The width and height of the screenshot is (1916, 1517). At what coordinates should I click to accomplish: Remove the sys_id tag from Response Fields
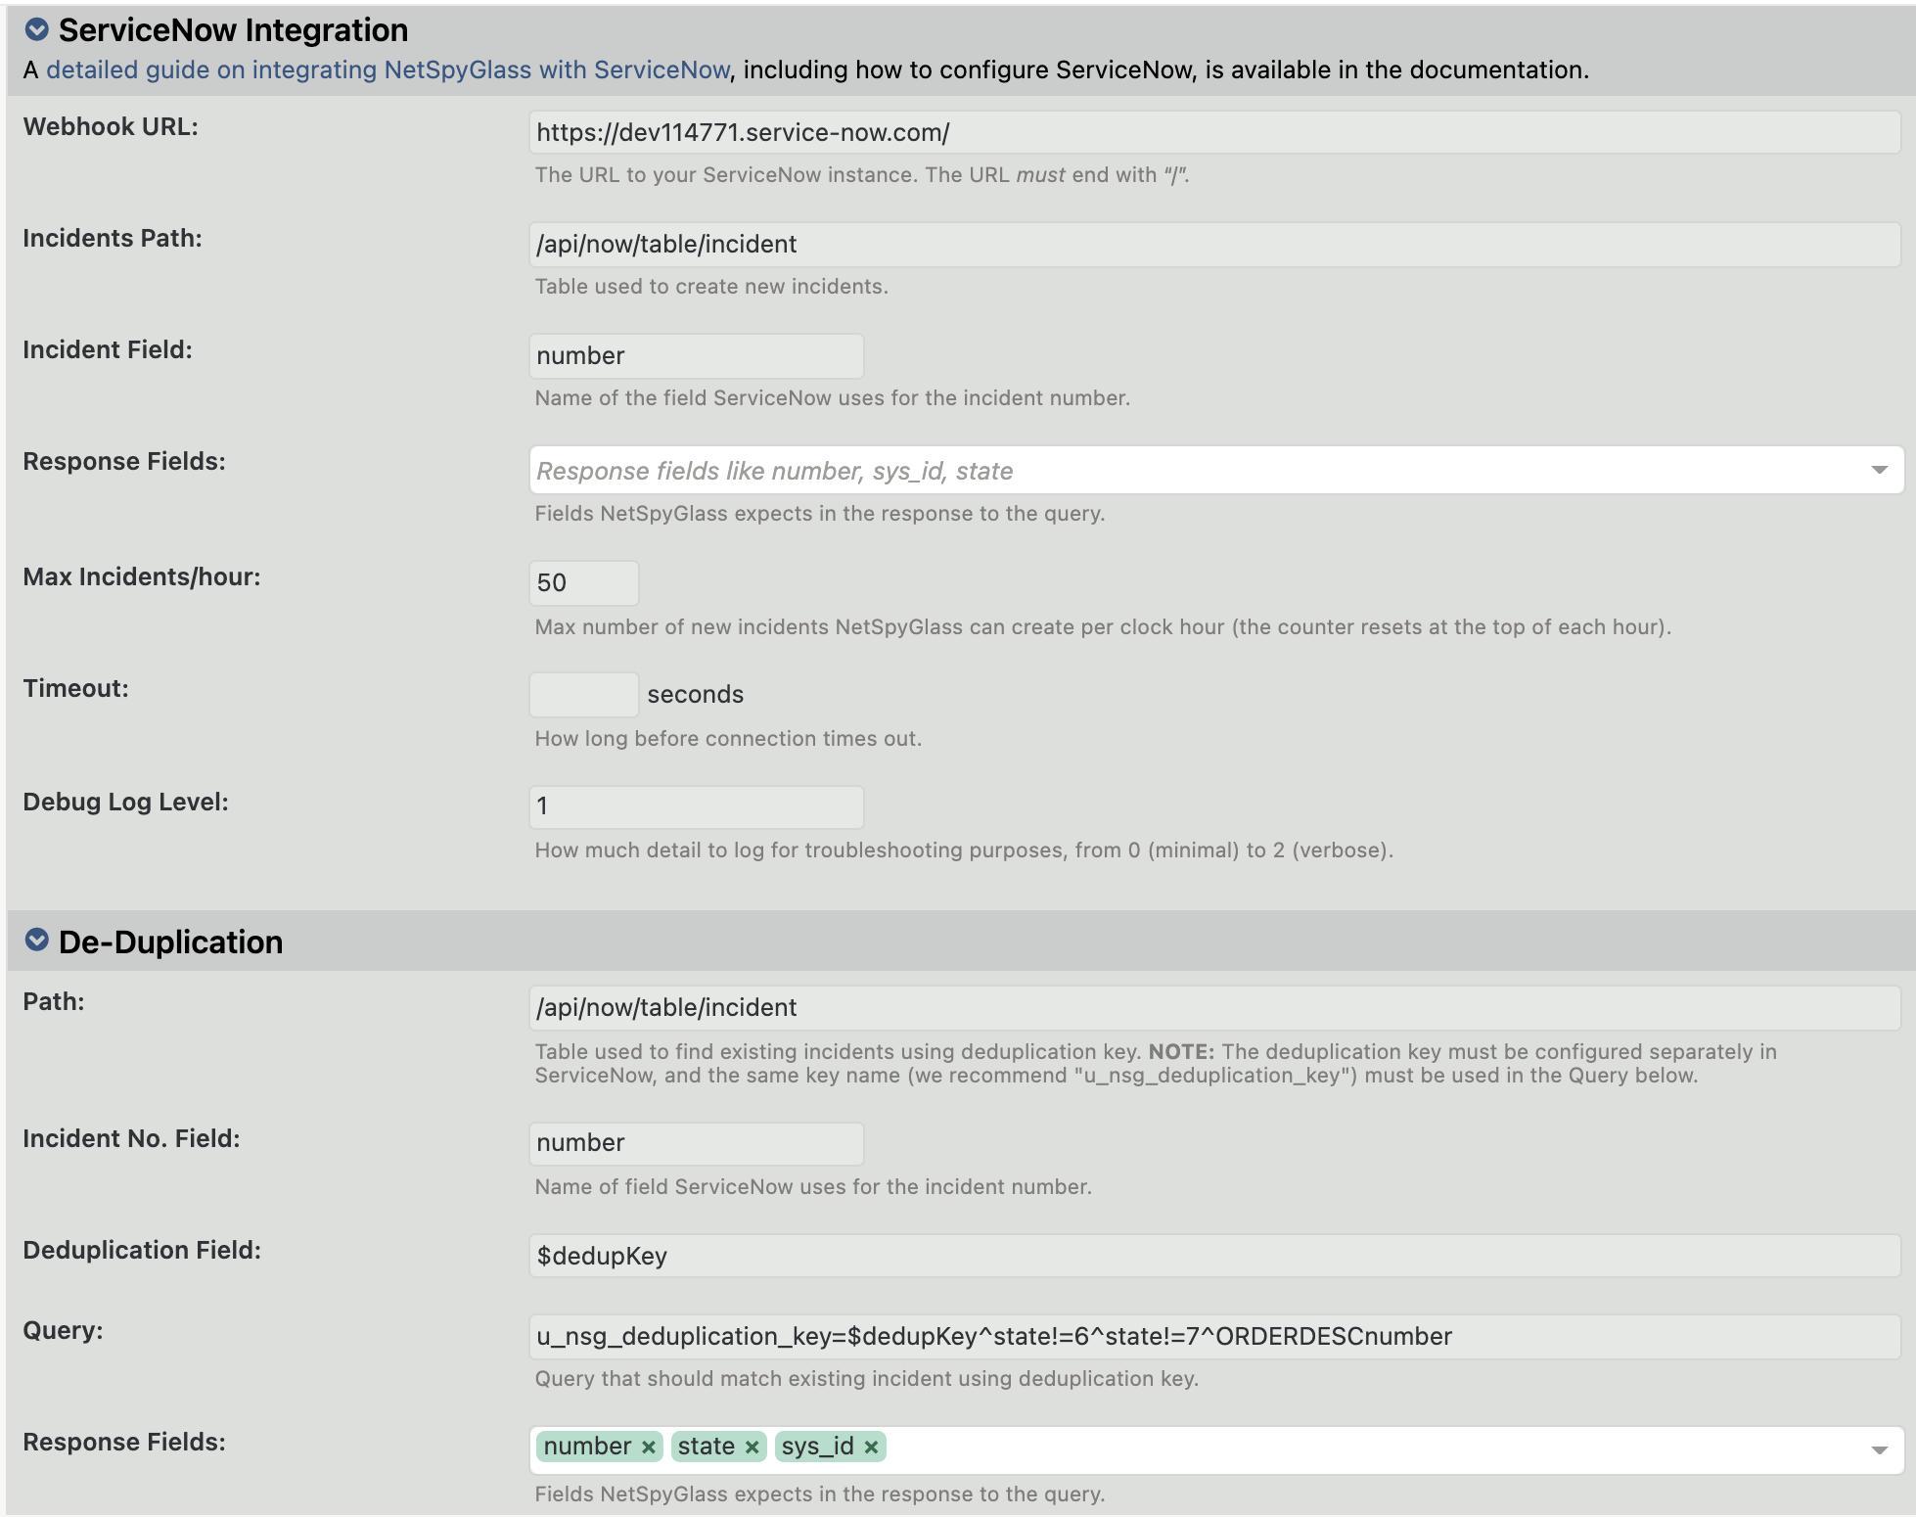pyautogui.click(x=871, y=1447)
